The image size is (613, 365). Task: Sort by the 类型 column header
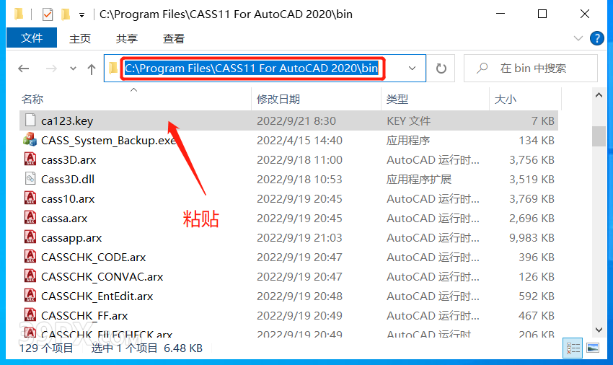[x=397, y=100]
